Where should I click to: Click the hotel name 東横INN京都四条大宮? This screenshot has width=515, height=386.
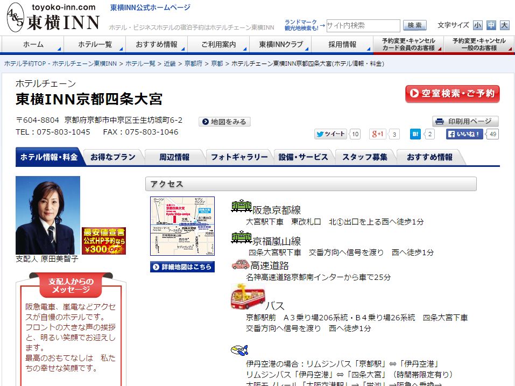click(89, 99)
